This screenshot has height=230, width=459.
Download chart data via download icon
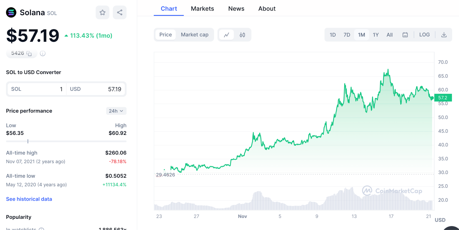pos(444,35)
